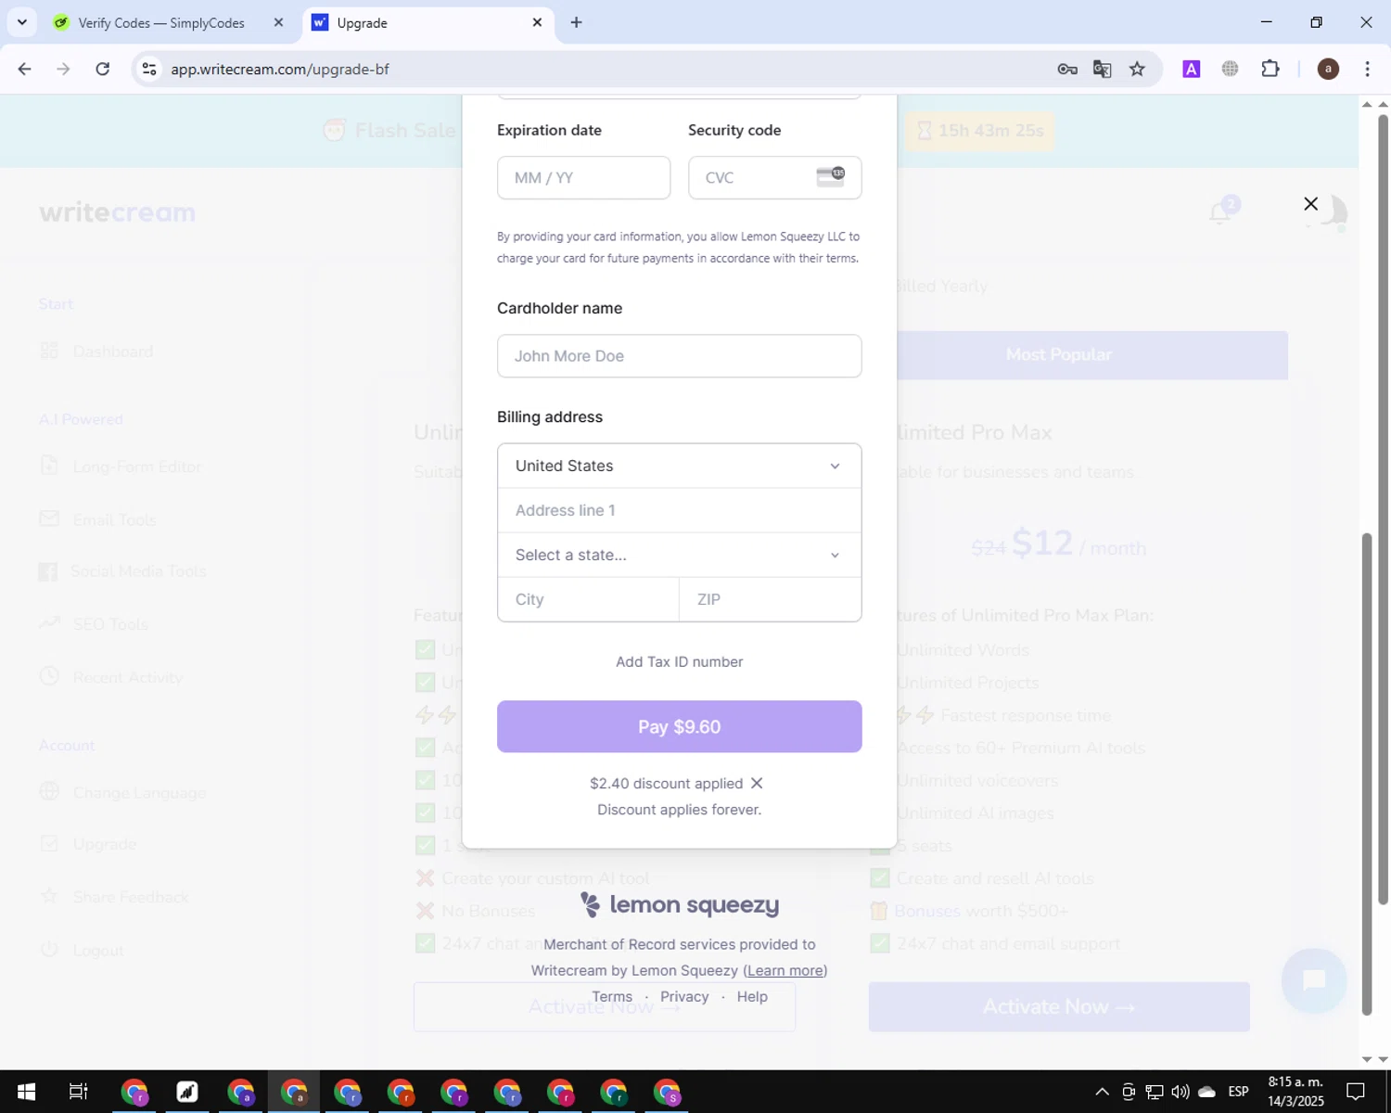1391x1113 pixels.
Task: View site information next to the URL
Action: tap(149, 69)
